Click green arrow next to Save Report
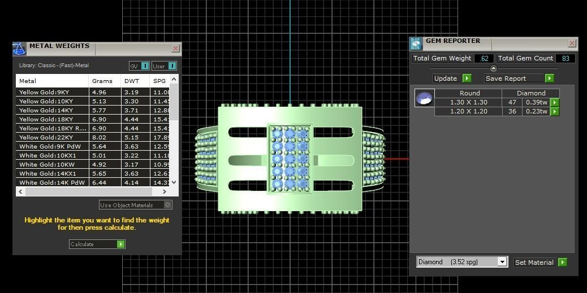Viewport: 587px width, 293px height. (x=549, y=78)
